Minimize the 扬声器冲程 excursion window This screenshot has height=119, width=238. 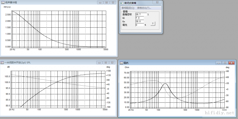point(100,2)
